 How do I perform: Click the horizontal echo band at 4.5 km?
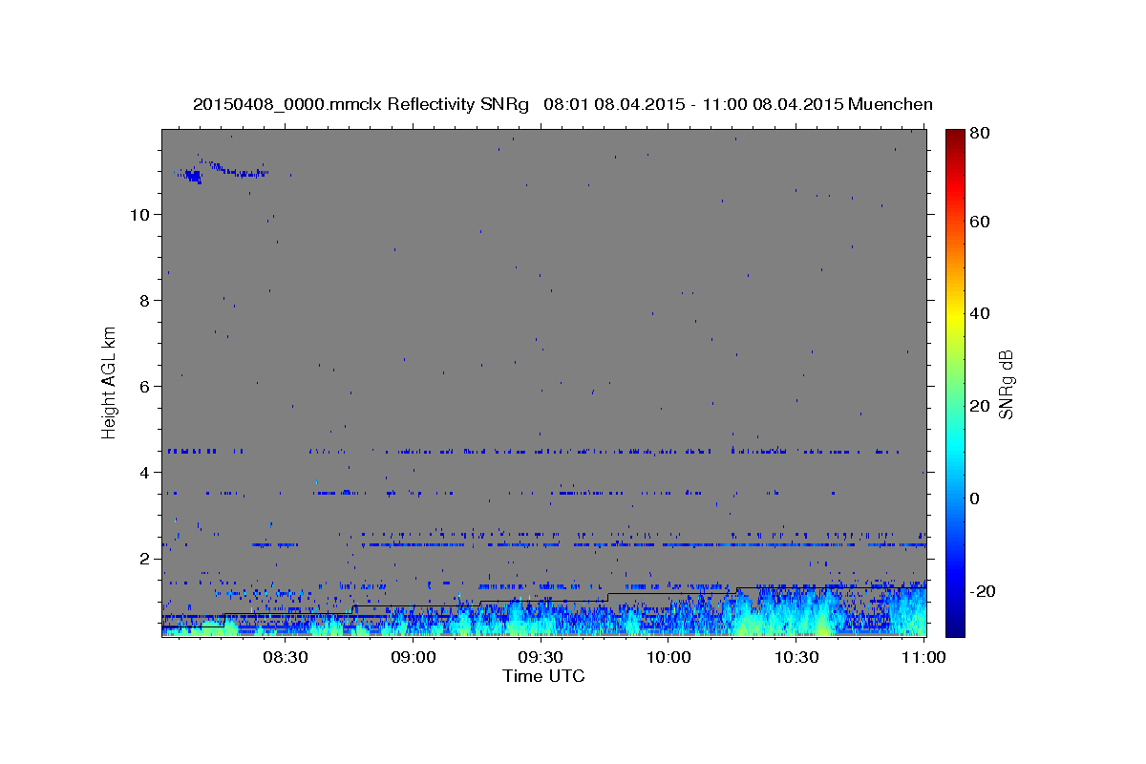pos(535,451)
